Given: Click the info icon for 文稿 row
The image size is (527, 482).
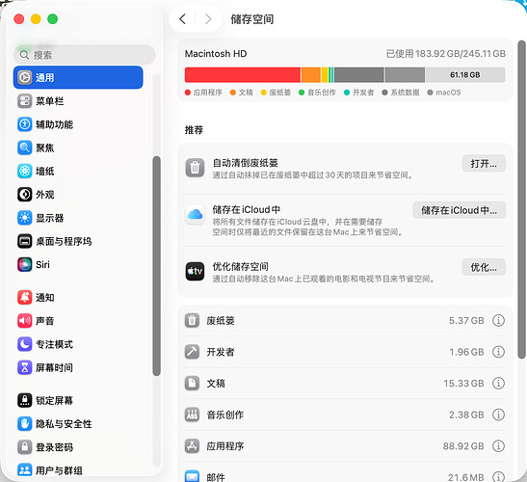Looking at the screenshot, I should pos(498,383).
